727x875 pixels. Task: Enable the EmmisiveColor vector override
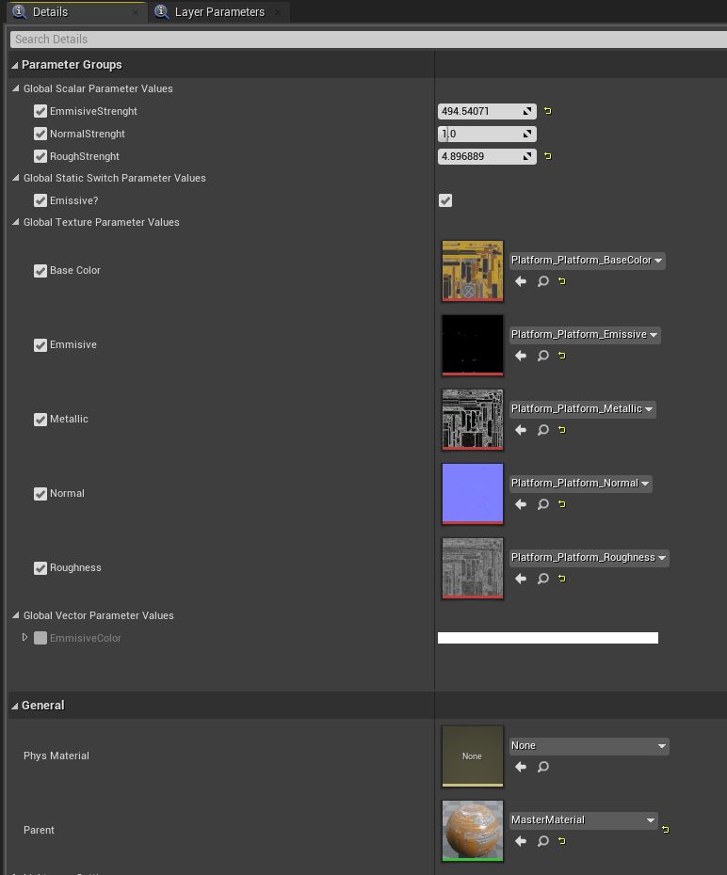coord(40,638)
